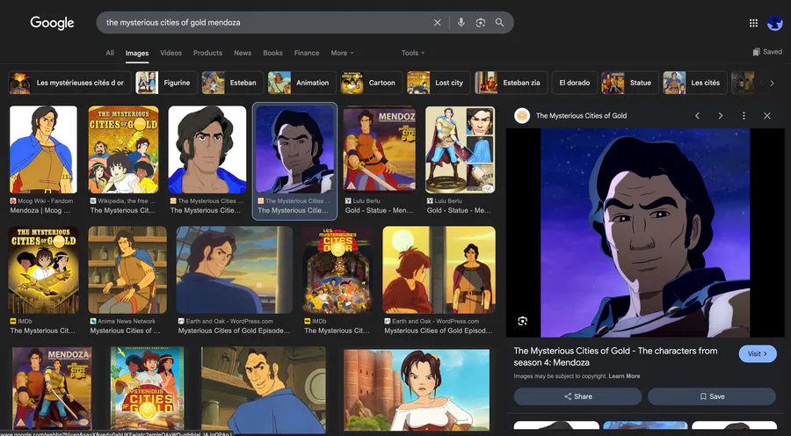The height and width of the screenshot is (436, 791).
Task: Open the Lulu Berlu statue figurine thumbnail
Action: coord(460,149)
